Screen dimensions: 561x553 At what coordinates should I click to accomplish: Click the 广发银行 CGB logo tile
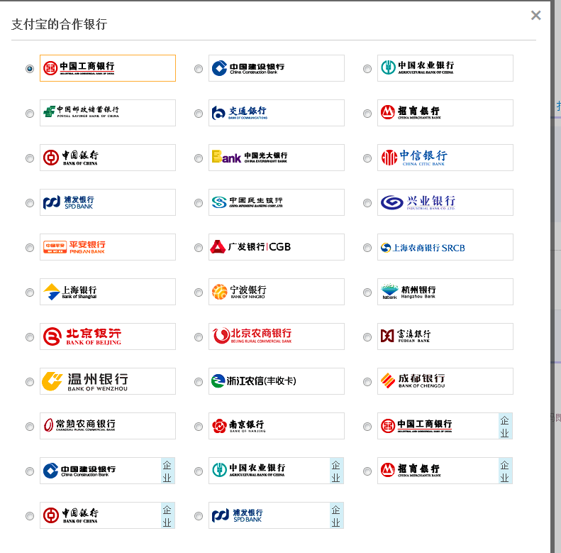(277, 247)
